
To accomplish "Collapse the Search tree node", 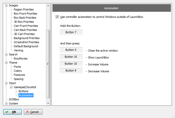I will (6, 54).
